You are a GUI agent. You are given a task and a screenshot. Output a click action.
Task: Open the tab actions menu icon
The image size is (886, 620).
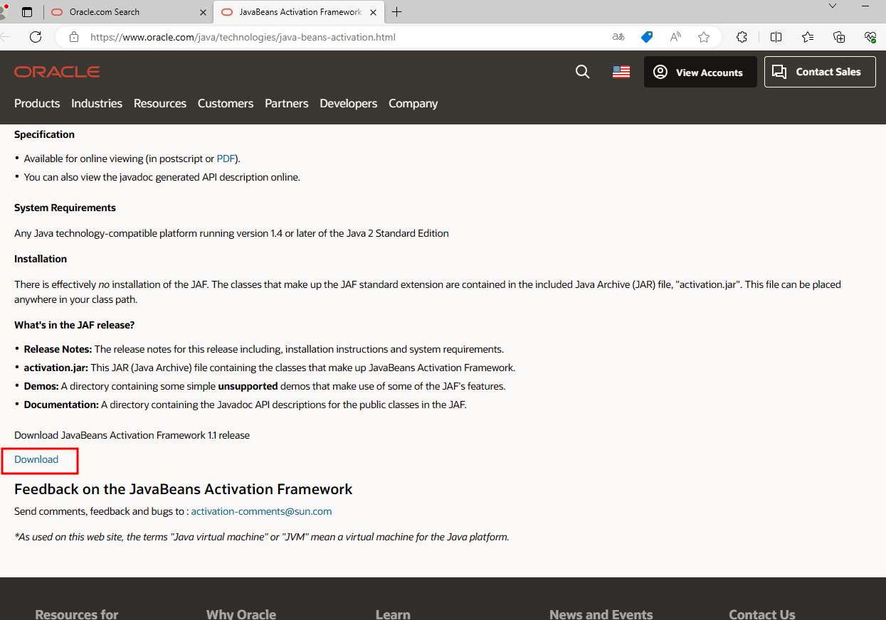pyautogui.click(x=27, y=12)
